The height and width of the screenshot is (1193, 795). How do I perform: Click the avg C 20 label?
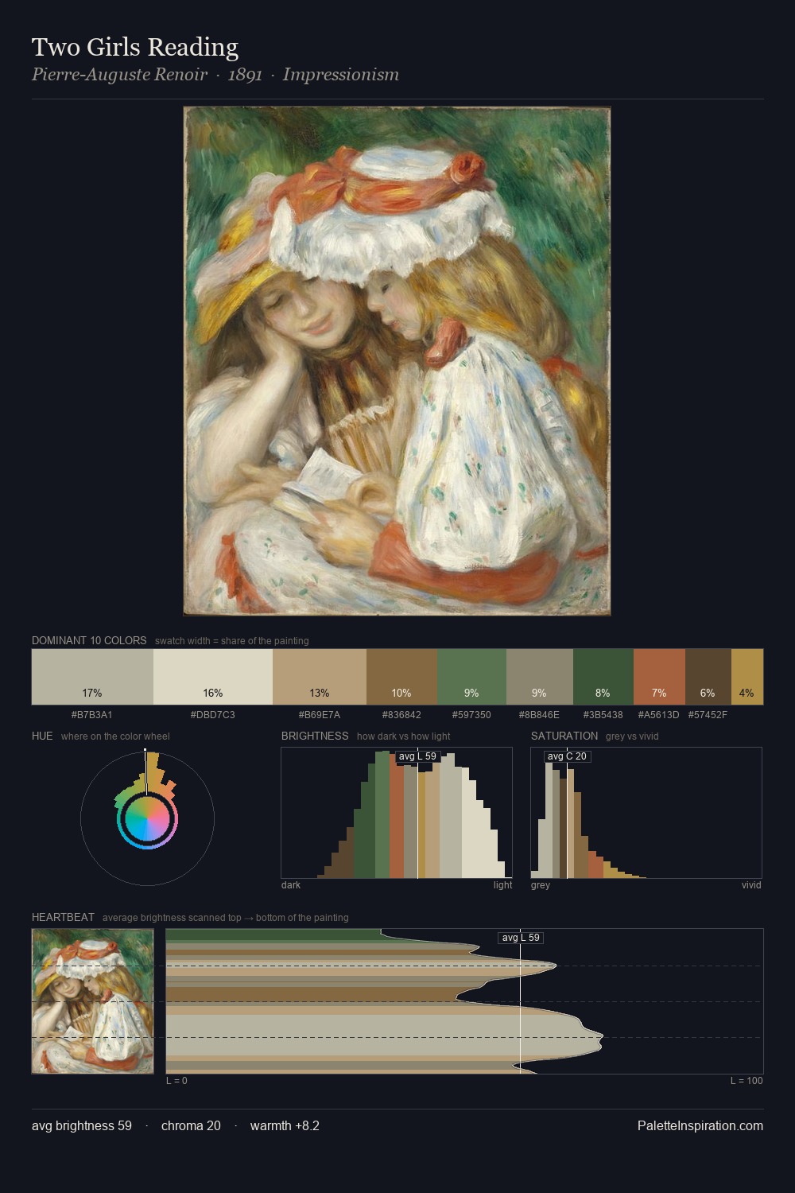[567, 756]
